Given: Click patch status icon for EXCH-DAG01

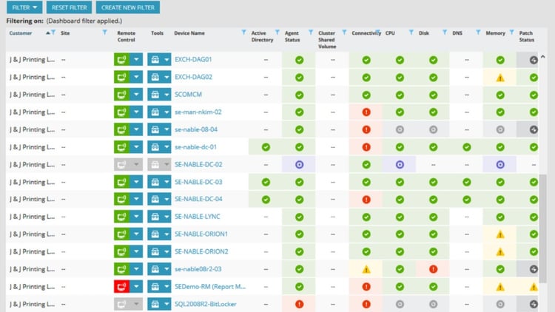Looking at the screenshot, I should (x=534, y=60).
